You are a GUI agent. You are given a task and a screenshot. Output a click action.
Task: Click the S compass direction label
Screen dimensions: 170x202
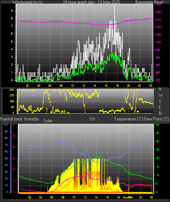pos(160,102)
